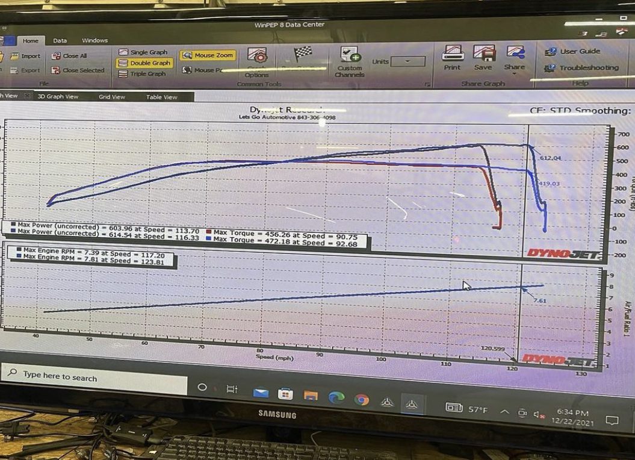The width and height of the screenshot is (635, 460).
Task: Click the Troubleshooting label
Action: point(589,68)
